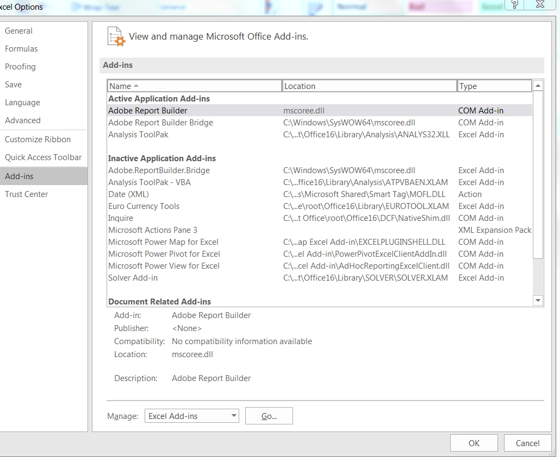The height and width of the screenshot is (457, 560).
Task: Click the Document Related Add-ins heading
Action: tap(160, 302)
